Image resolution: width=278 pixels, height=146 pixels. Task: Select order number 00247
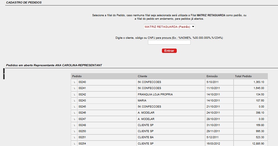point(82,119)
